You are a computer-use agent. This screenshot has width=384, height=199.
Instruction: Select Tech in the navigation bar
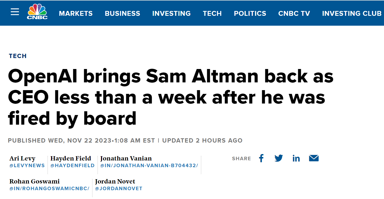[x=212, y=13]
